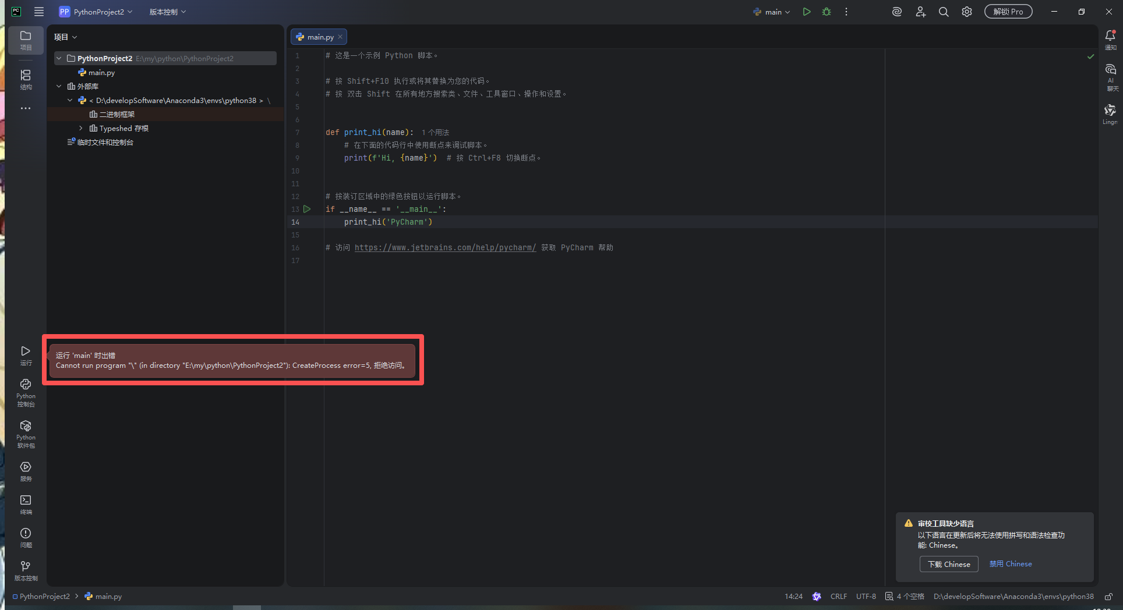Open the Python Packages tool window
This screenshot has width=1123, height=610.
(26, 434)
